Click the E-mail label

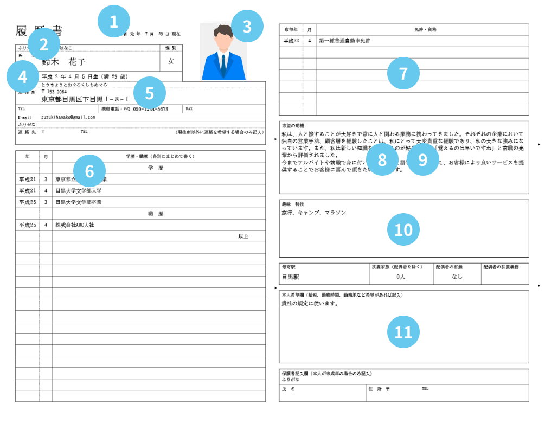pos(25,118)
